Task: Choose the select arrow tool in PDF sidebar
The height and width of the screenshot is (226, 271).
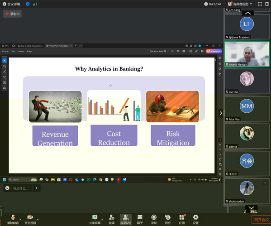Action: click(5, 61)
